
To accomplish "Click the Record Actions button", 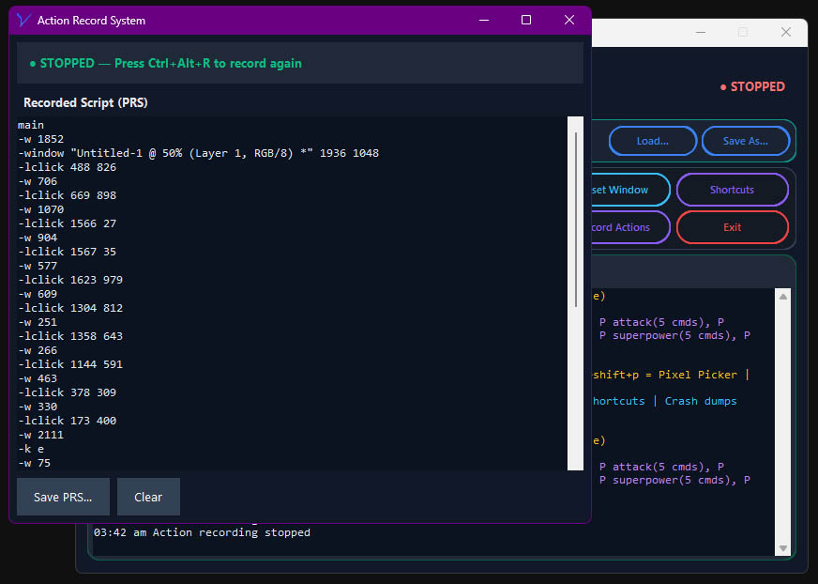I will tap(624, 227).
